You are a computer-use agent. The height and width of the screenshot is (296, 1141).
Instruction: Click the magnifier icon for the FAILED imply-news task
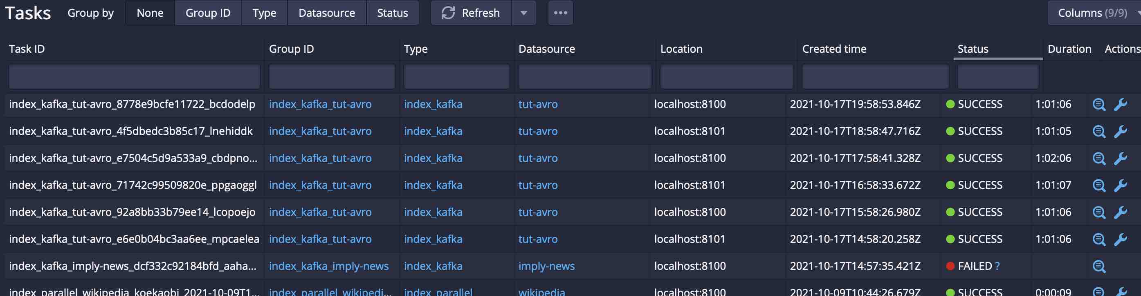pos(1098,266)
